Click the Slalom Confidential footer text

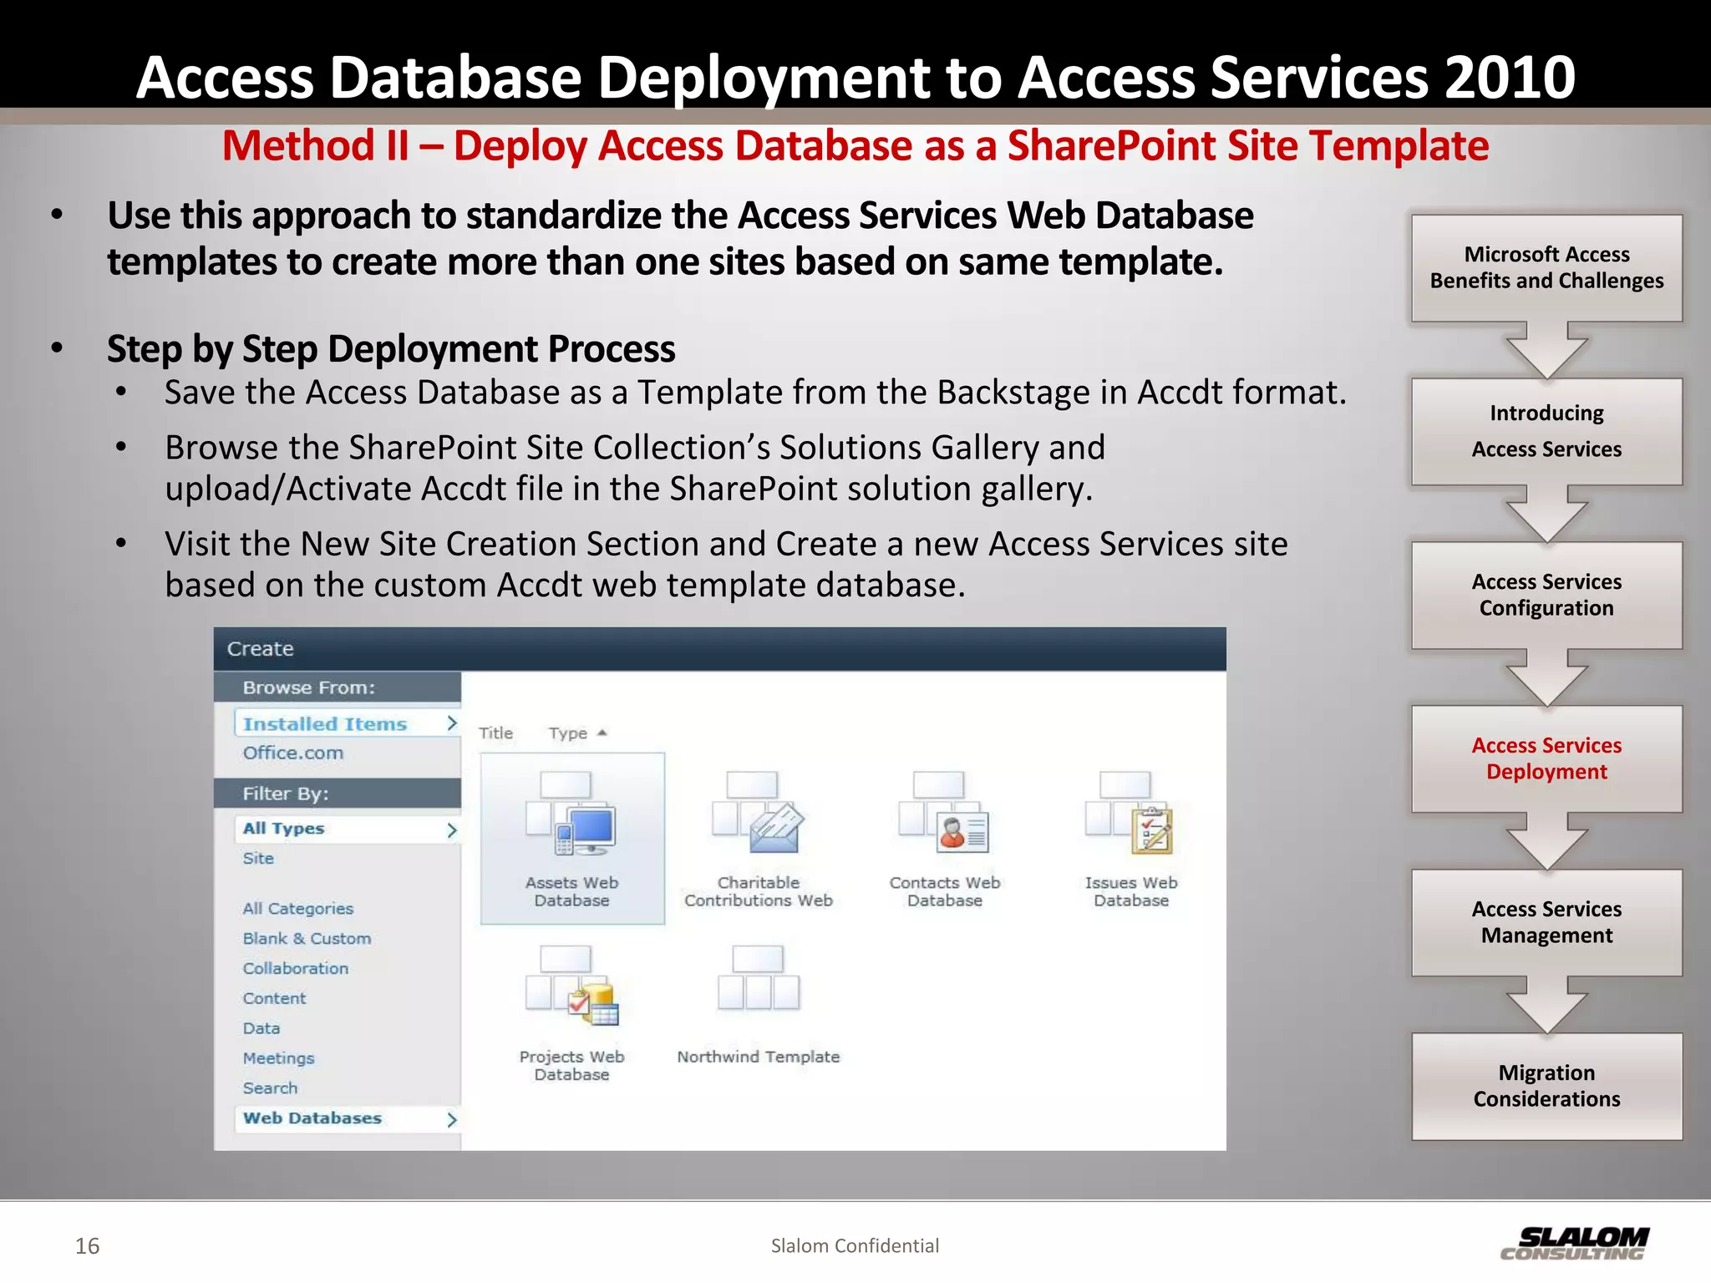click(x=855, y=1245)
